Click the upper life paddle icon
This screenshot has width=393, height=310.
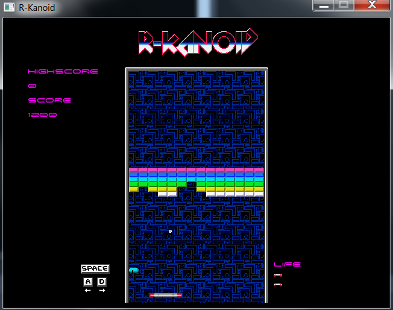click(278, 276)
